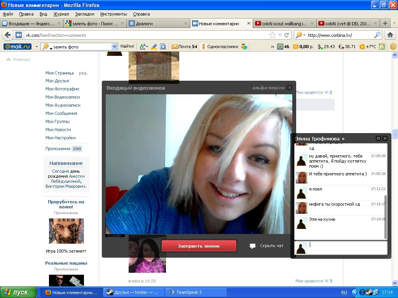Open toolbar settings gear icon

(393, 47)
